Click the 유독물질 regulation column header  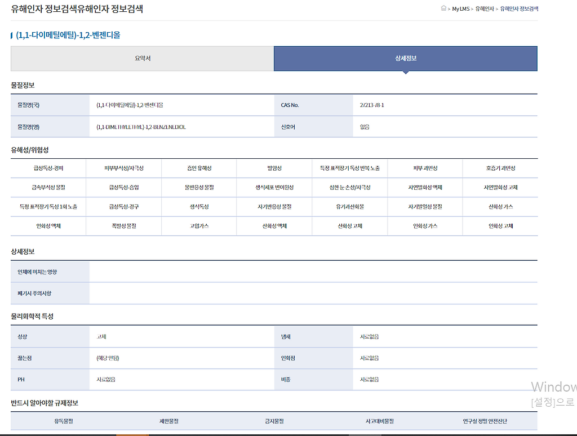coord(63,421)
